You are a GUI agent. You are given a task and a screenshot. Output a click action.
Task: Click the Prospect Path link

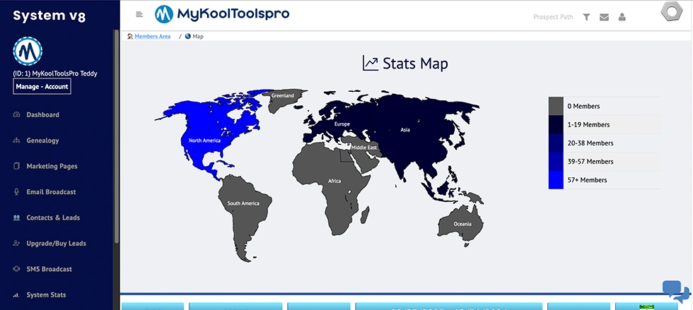(553, 17)
